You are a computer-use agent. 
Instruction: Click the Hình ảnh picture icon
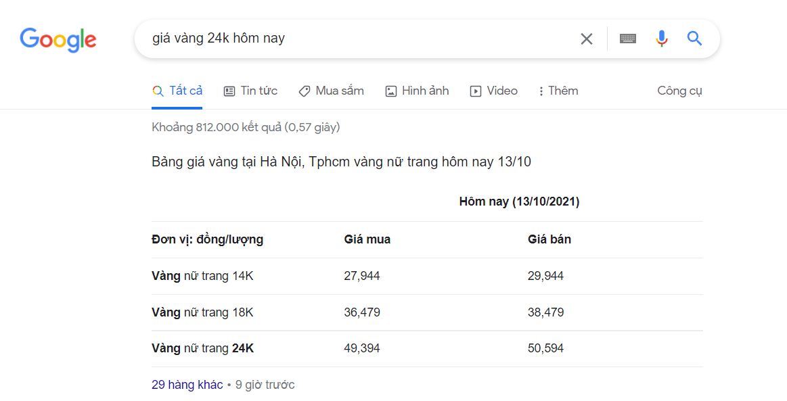click(x=391, y=91)
